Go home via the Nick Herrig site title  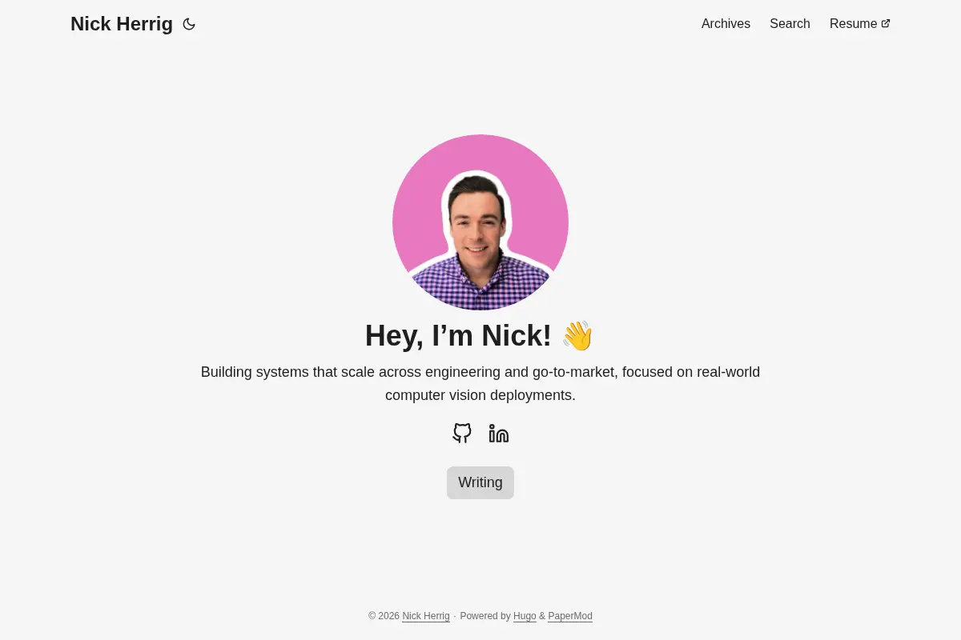[122, 24]
